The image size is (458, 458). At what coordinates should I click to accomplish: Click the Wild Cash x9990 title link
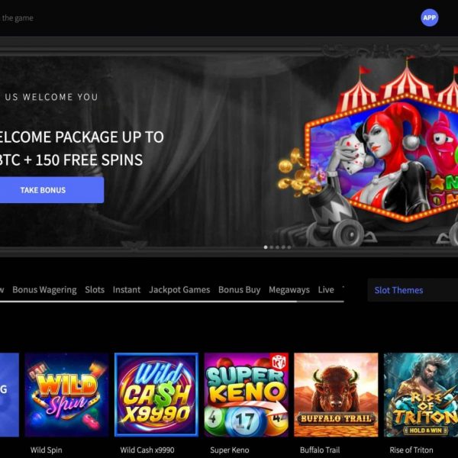pyautogui.click(x=147, y=450)
